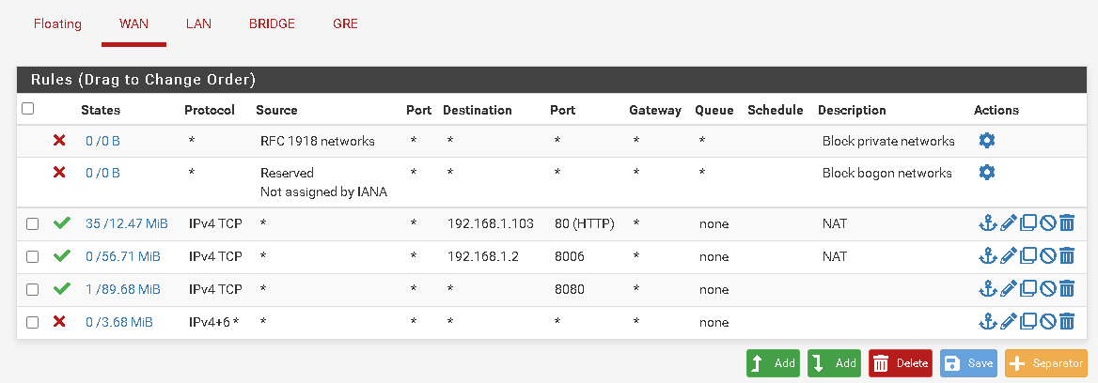Tick the checkbox for the IPv4+6 block rule
This screenshot has height=383, width=1098.
pyautogui.click(x=32, y=322)
